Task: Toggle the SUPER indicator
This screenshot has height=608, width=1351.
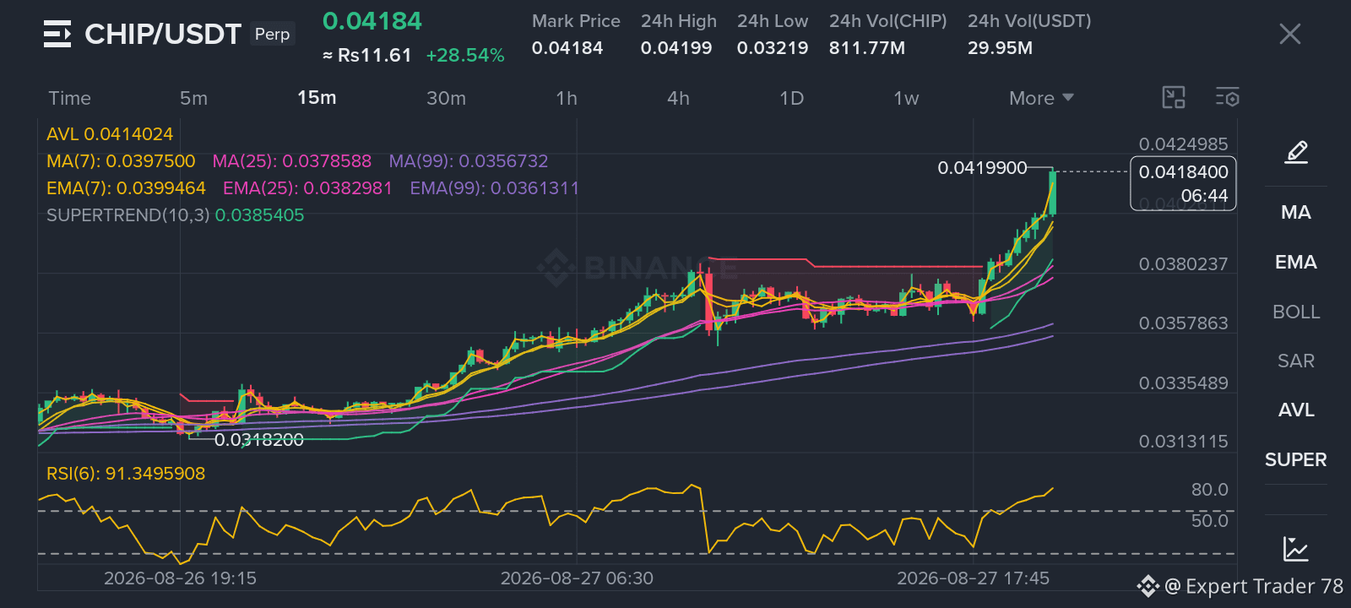Action: coord(1296,459)
